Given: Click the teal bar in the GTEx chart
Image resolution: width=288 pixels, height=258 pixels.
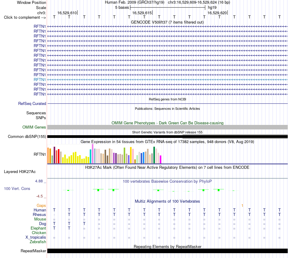Looking at the screenshot, I should coord(90,156).
